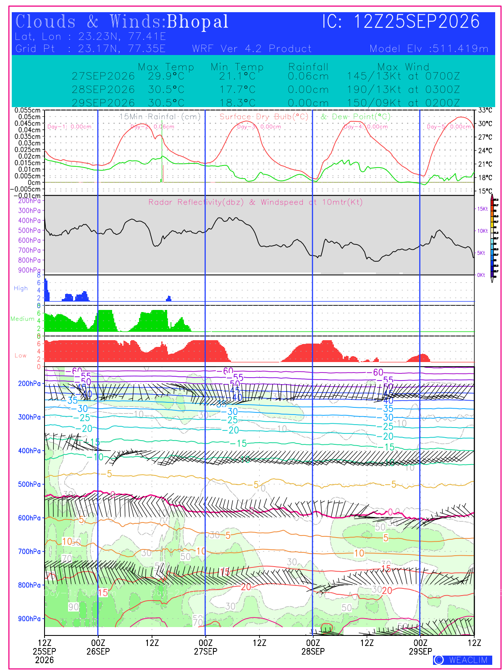Select the 00Z 27SEP time axis marker
The width and height of the screenshot is (504, 672).
[x=205, y=647]
